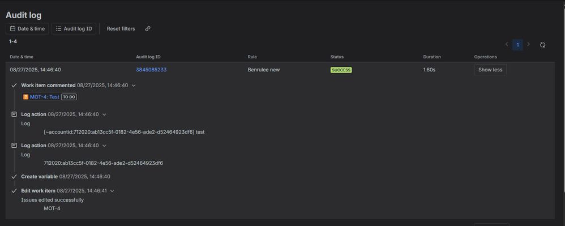Collapse first Log action with accountid test
The width and height of the screenshot is (565, 226).
tap(105, 114)
